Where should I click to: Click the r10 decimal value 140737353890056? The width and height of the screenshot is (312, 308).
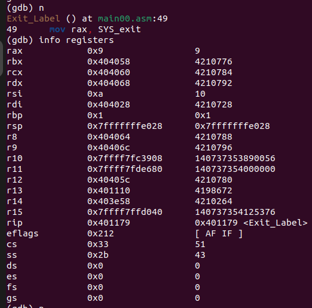(x=235, y=158)
